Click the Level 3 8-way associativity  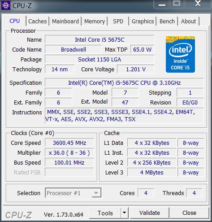[x=191, y=172]
